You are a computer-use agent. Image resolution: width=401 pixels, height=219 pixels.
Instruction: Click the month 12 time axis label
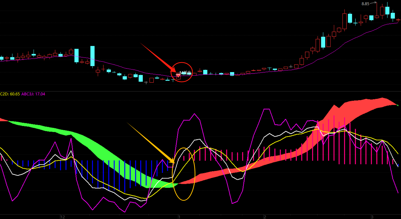(63, 217)
